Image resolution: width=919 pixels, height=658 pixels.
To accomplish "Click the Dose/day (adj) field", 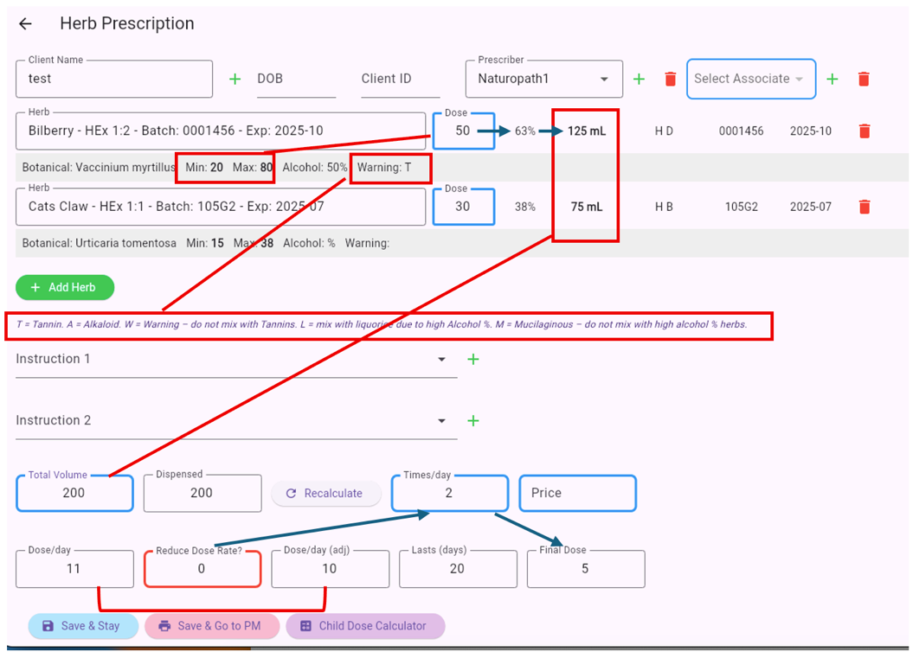I will [x=330, y=568].
